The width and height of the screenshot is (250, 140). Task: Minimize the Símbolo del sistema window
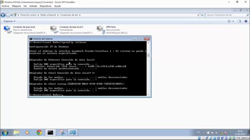pyautogui.click(x=134, y=39)
